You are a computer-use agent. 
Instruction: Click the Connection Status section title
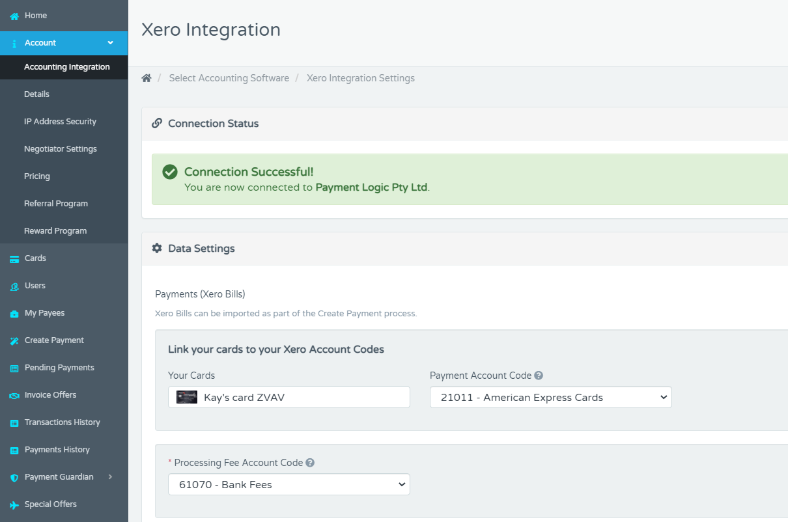(213, 124)
